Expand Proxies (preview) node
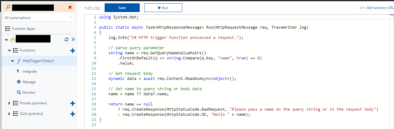Viewport: 394px width, 129px height. pyautogui.click(x=10, y=103)
